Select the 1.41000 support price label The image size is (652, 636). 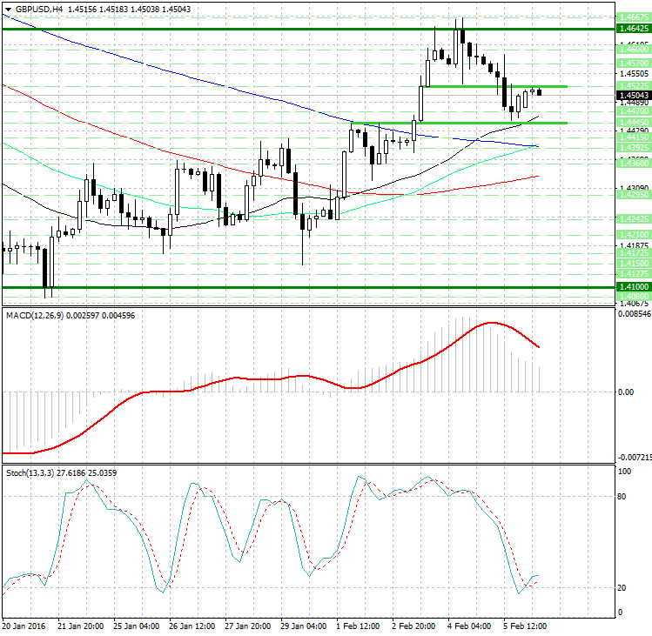pyautogui.click(x=634, y=287)
